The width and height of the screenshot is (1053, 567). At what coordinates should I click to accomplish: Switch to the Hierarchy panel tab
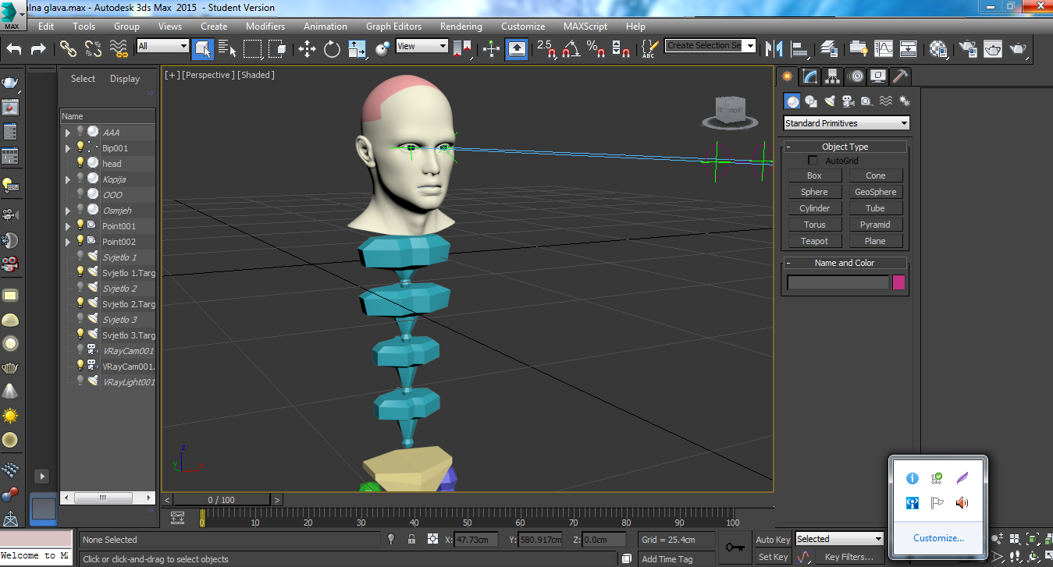pyautogui.click(x=833, y=76)
